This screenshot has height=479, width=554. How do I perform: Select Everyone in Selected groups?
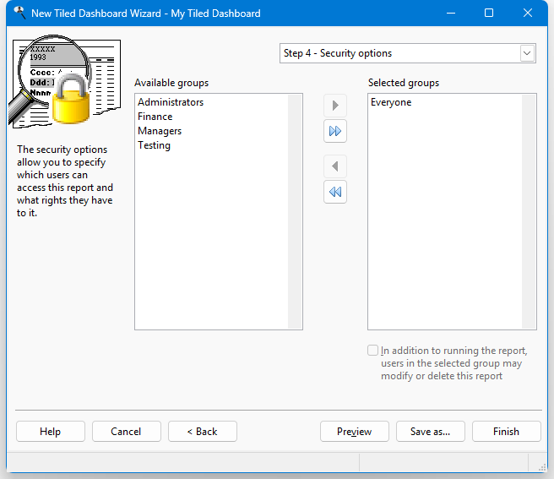391,102
